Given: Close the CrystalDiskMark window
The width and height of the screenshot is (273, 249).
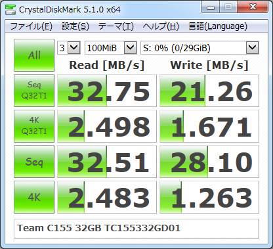Looking at the screenshot, I should coord(253,7).
